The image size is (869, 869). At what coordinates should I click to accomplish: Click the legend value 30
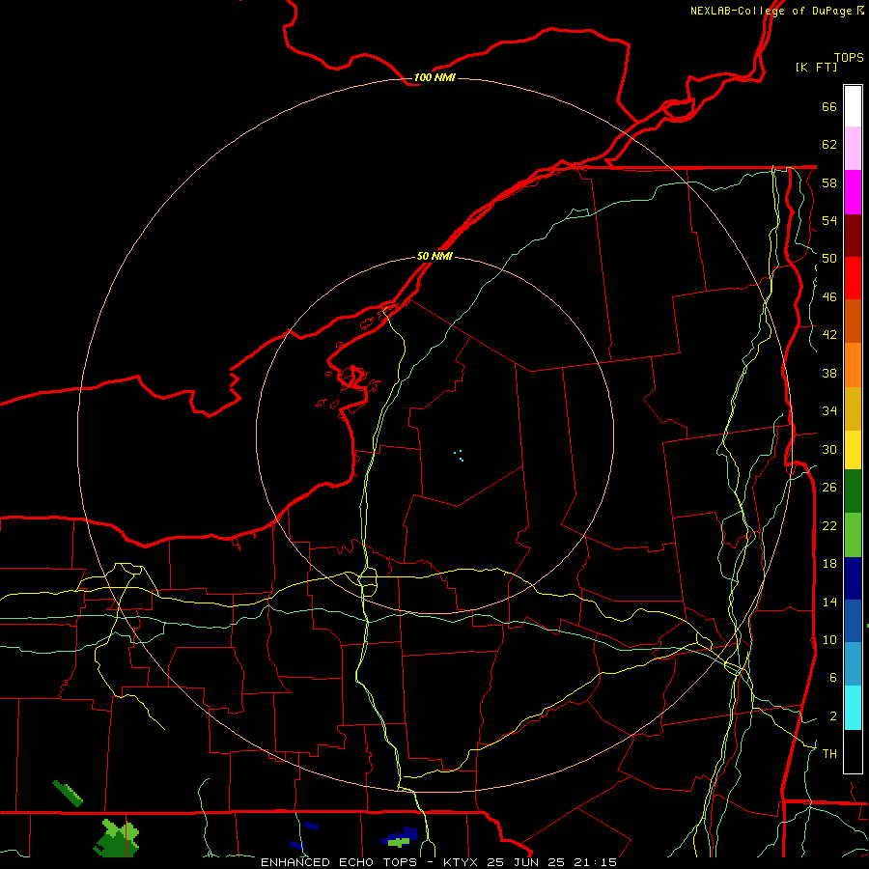point(829,449)
